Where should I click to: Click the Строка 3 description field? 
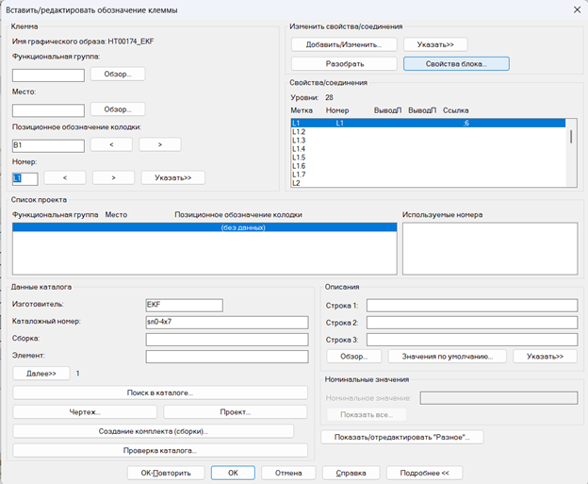coord(472,340)
